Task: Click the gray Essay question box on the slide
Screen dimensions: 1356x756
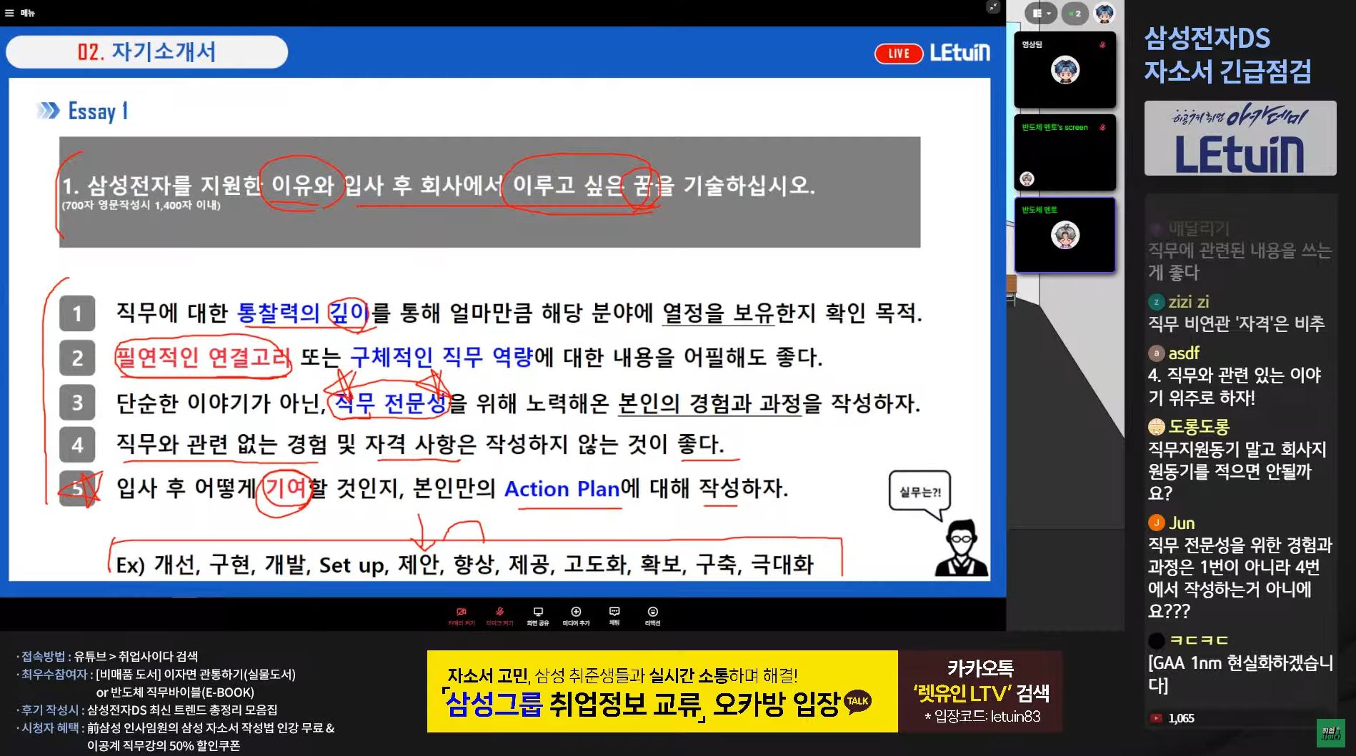Action: click(x=489, y=192)
